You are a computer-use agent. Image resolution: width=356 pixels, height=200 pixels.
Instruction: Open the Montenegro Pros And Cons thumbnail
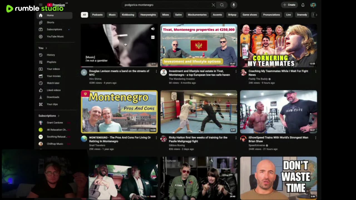coord(119,112)
